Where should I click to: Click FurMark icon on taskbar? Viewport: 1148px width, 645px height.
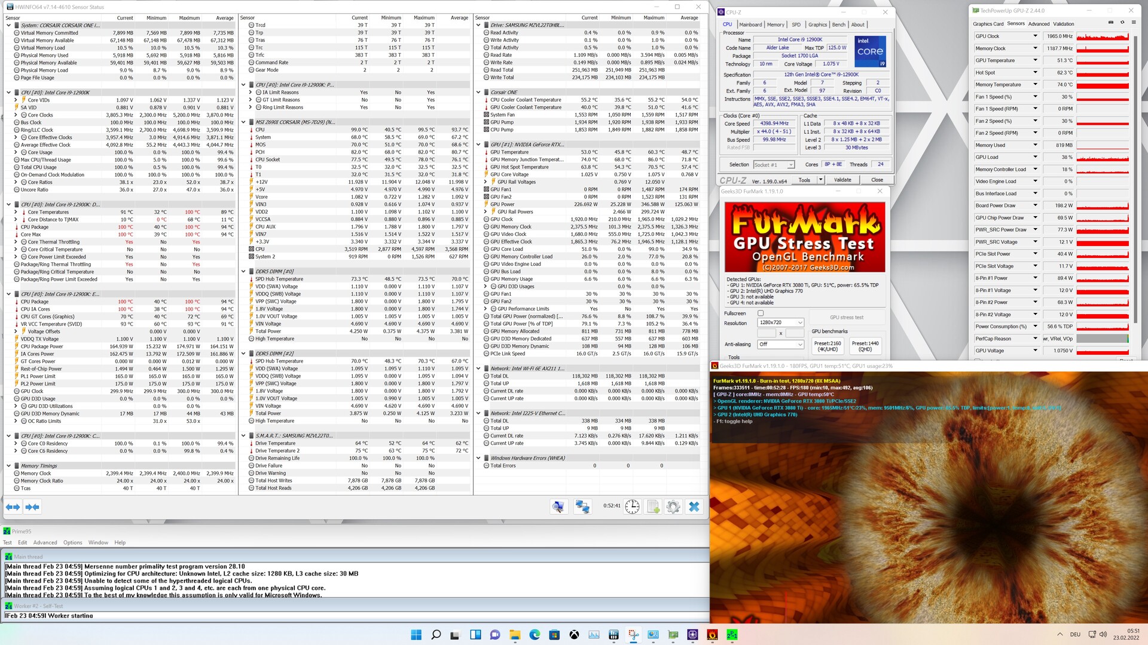click(x=712, y=634)
